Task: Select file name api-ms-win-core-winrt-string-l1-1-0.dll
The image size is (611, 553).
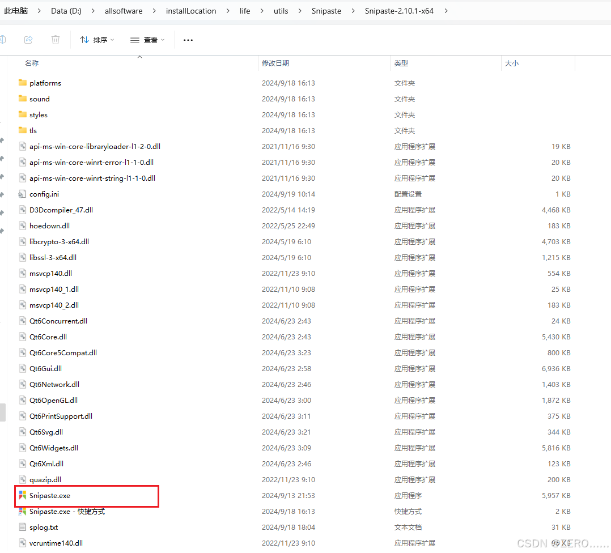Action: click(x=92, y=178)
